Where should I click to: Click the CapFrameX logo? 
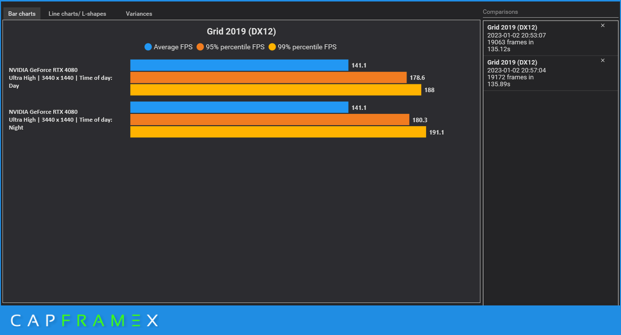pos(85,320)
